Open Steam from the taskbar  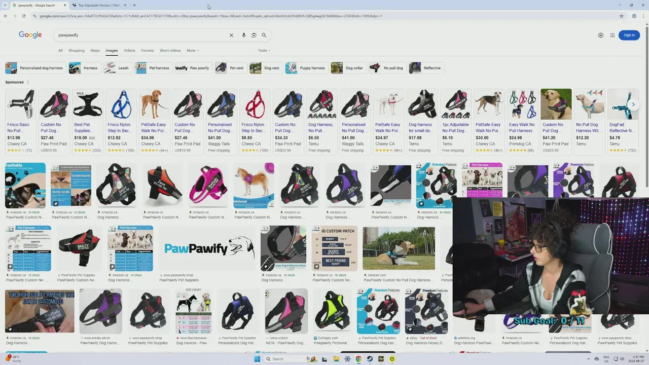pos(370,359)
